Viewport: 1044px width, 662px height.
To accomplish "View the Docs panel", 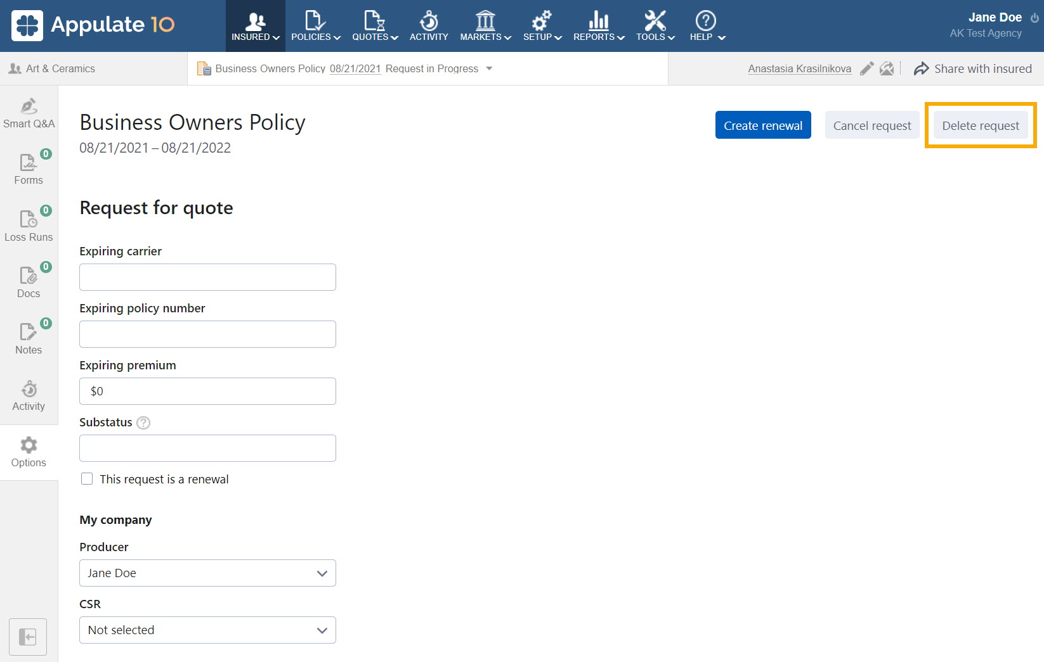I will click(x=29, y=282).
